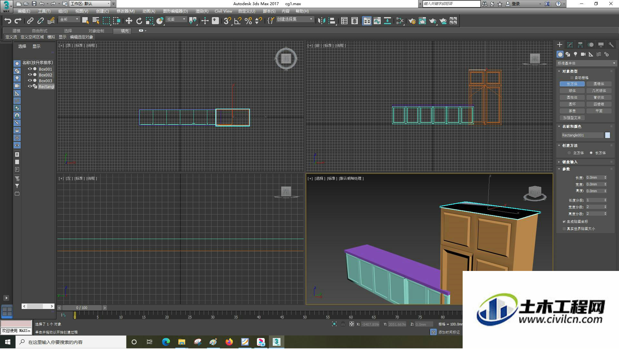Viewport: 619px width, 349px height.
Task: Open the Material Editor icon
Action: (x=400, y=21)
